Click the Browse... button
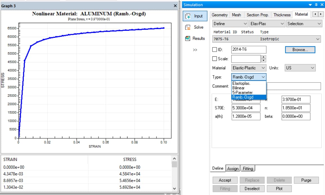 pos(300,50)
